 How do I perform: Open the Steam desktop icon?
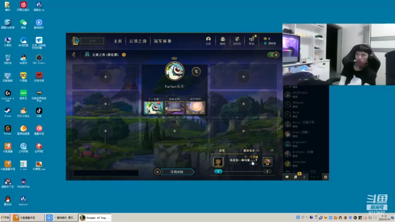(7, 112)
